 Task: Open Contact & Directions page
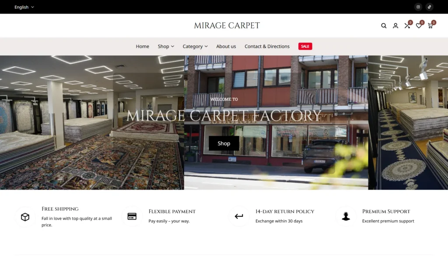(x=267, y=46)
